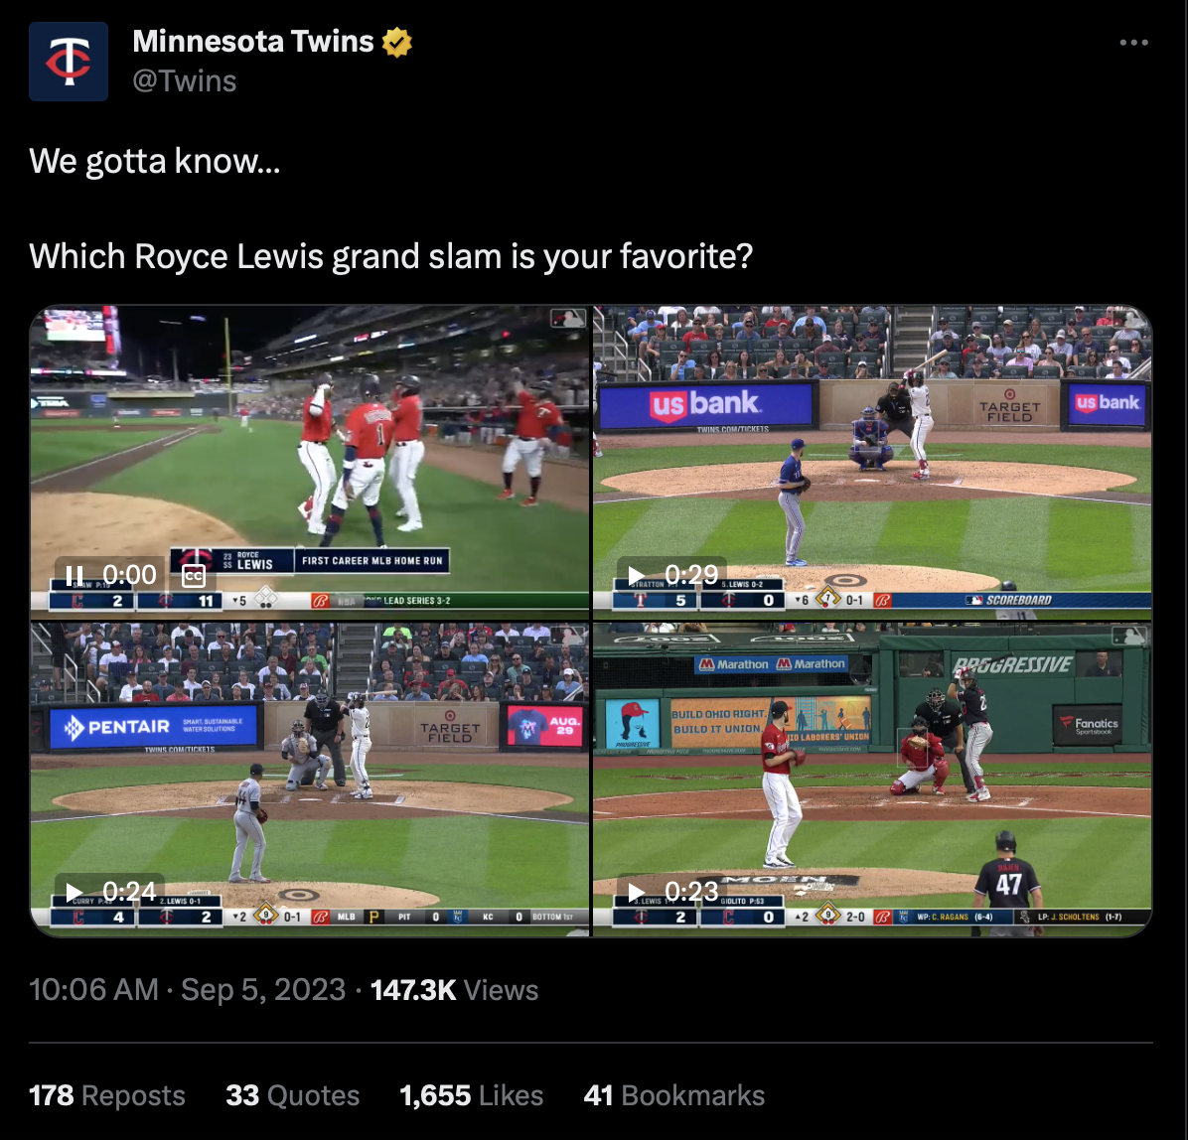Pause the first grand slam video
Image resolution: width=1188 pixels, height=1140 pixels.
click(74, 576)
